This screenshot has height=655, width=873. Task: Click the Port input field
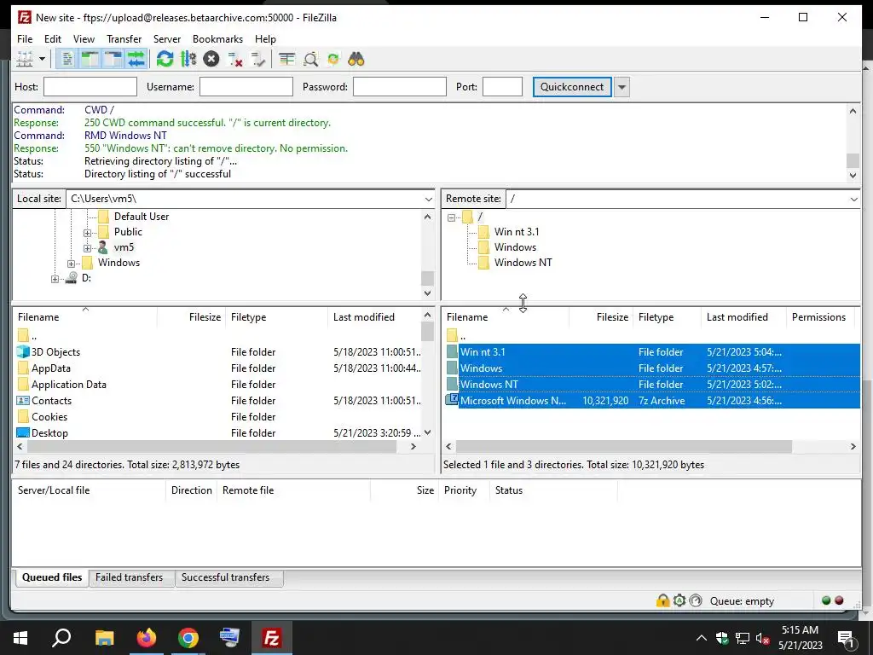tap(502, 87)
